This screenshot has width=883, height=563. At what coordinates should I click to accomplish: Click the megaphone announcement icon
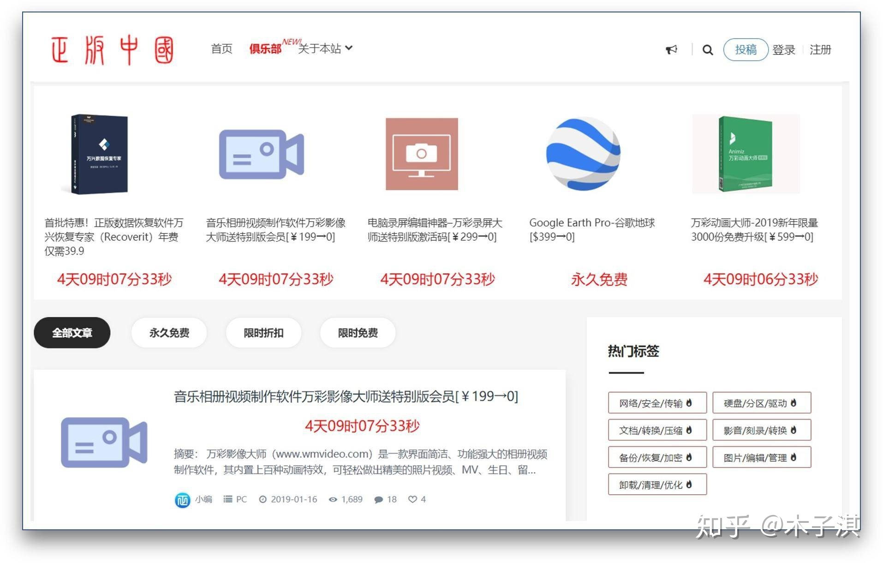click(x=671, y=49)
